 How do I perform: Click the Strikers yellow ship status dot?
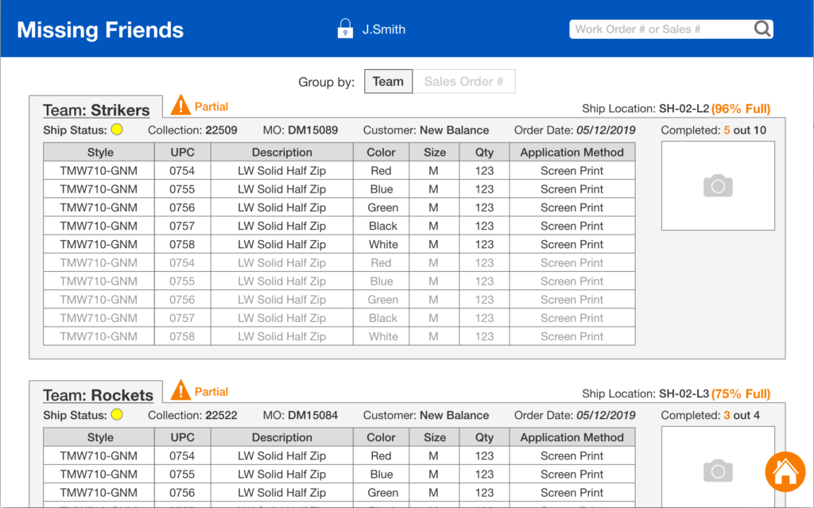117,130
